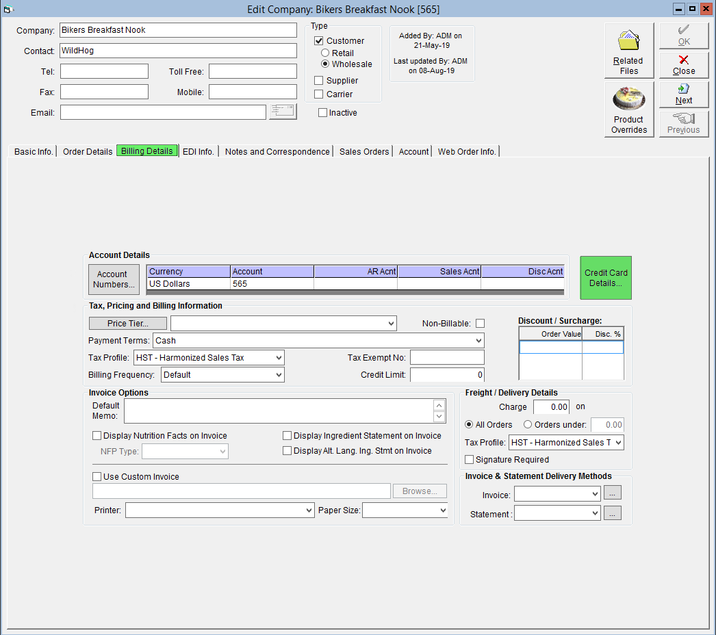Click the Default Memo scroll up arrow

pos(439,405)
